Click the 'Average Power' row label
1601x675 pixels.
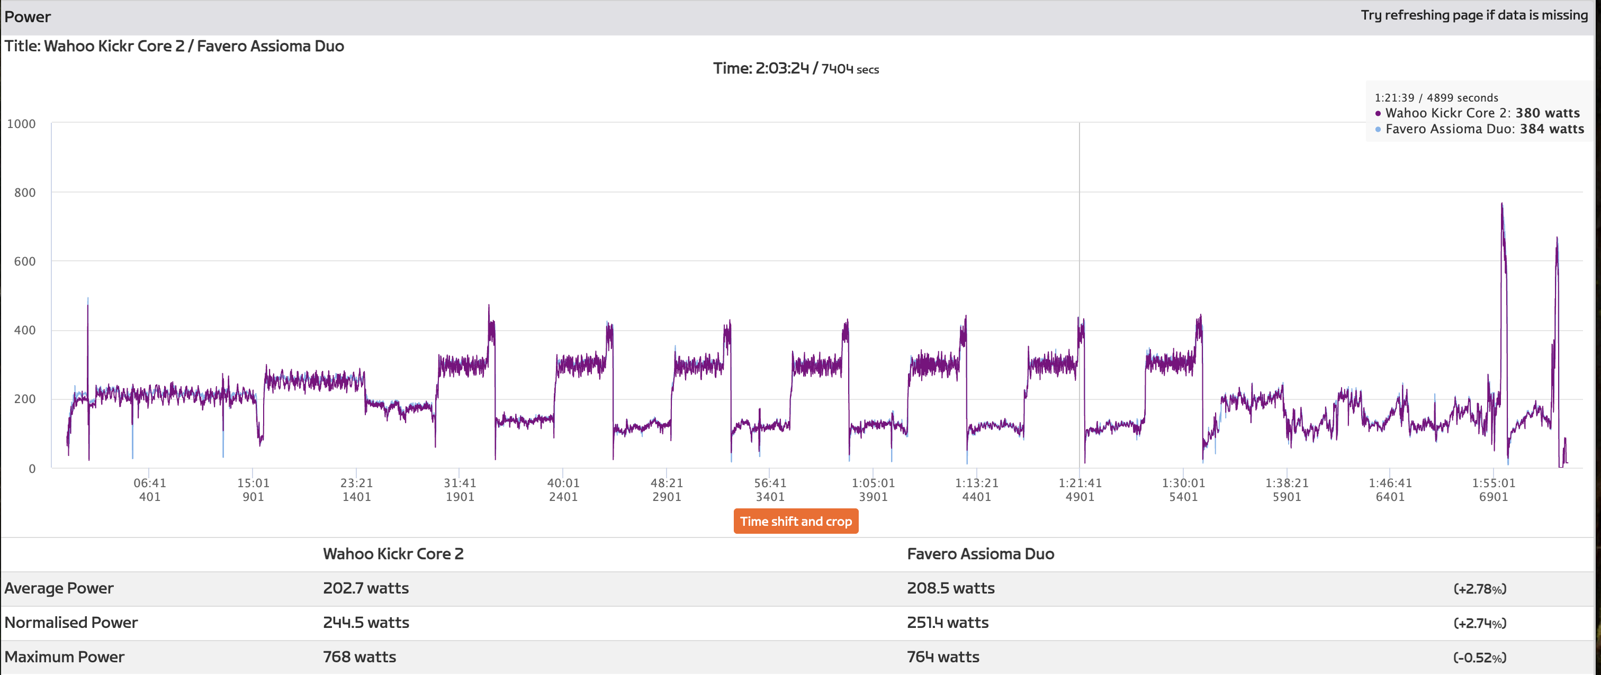pyautogui.click(x=59, y=588)
